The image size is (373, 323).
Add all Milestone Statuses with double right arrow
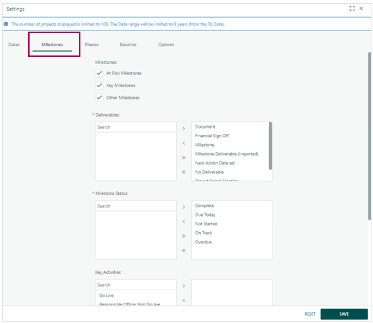(x=184, y=236)
